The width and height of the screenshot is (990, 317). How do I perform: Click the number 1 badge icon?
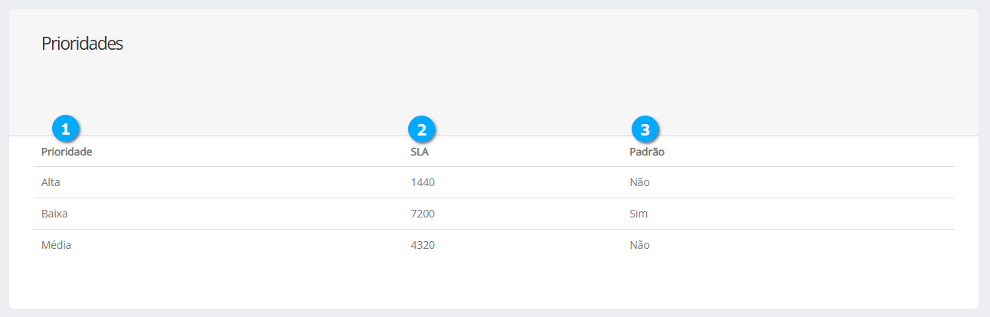66,129
